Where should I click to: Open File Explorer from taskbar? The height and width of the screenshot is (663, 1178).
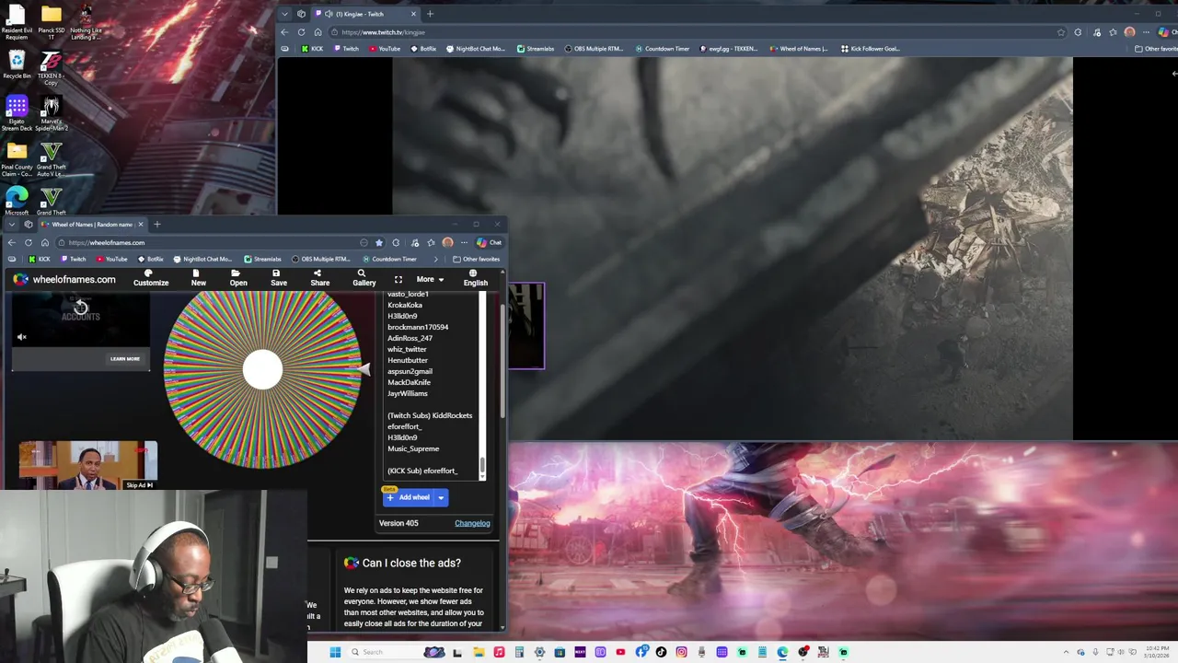click(479, 652)
